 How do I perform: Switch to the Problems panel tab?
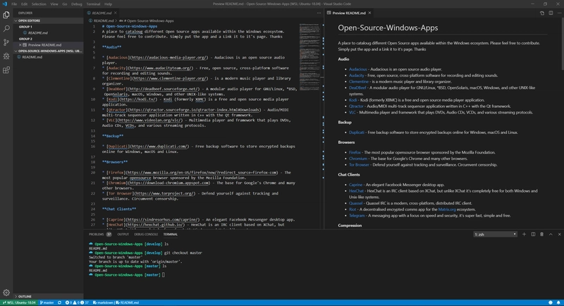[x=100, y=235]
